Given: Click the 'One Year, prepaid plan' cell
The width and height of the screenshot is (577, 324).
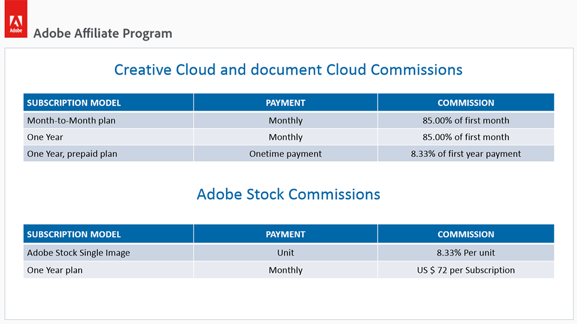Looking at the screenshot, I should [x=108, y=153].
